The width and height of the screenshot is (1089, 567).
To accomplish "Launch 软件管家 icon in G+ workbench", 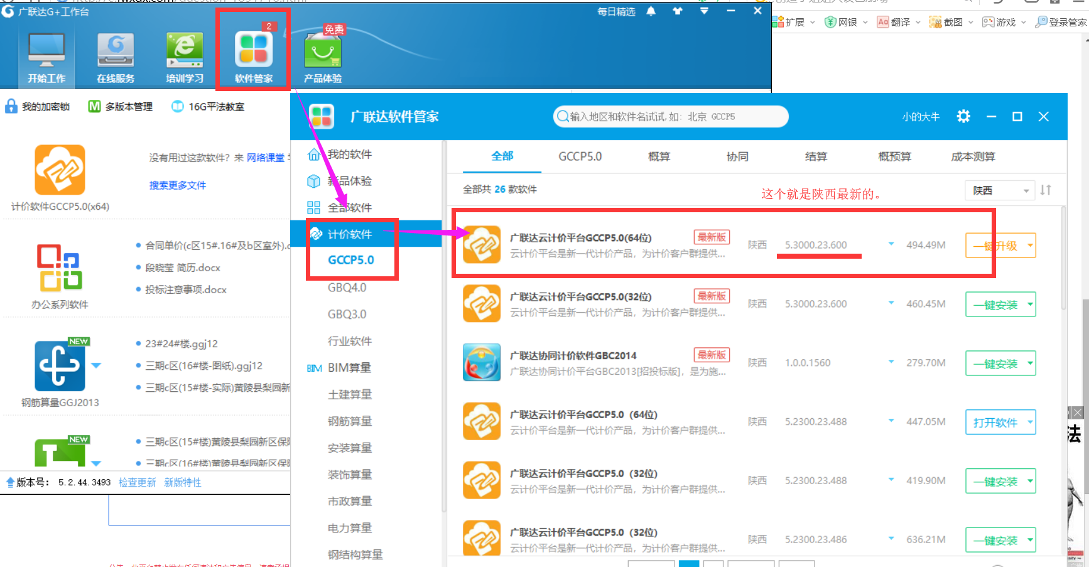I will coord(254,58).
